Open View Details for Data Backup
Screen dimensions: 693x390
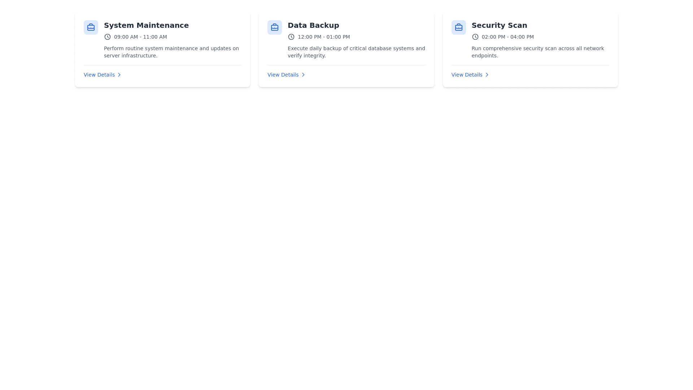pos(283,75)
